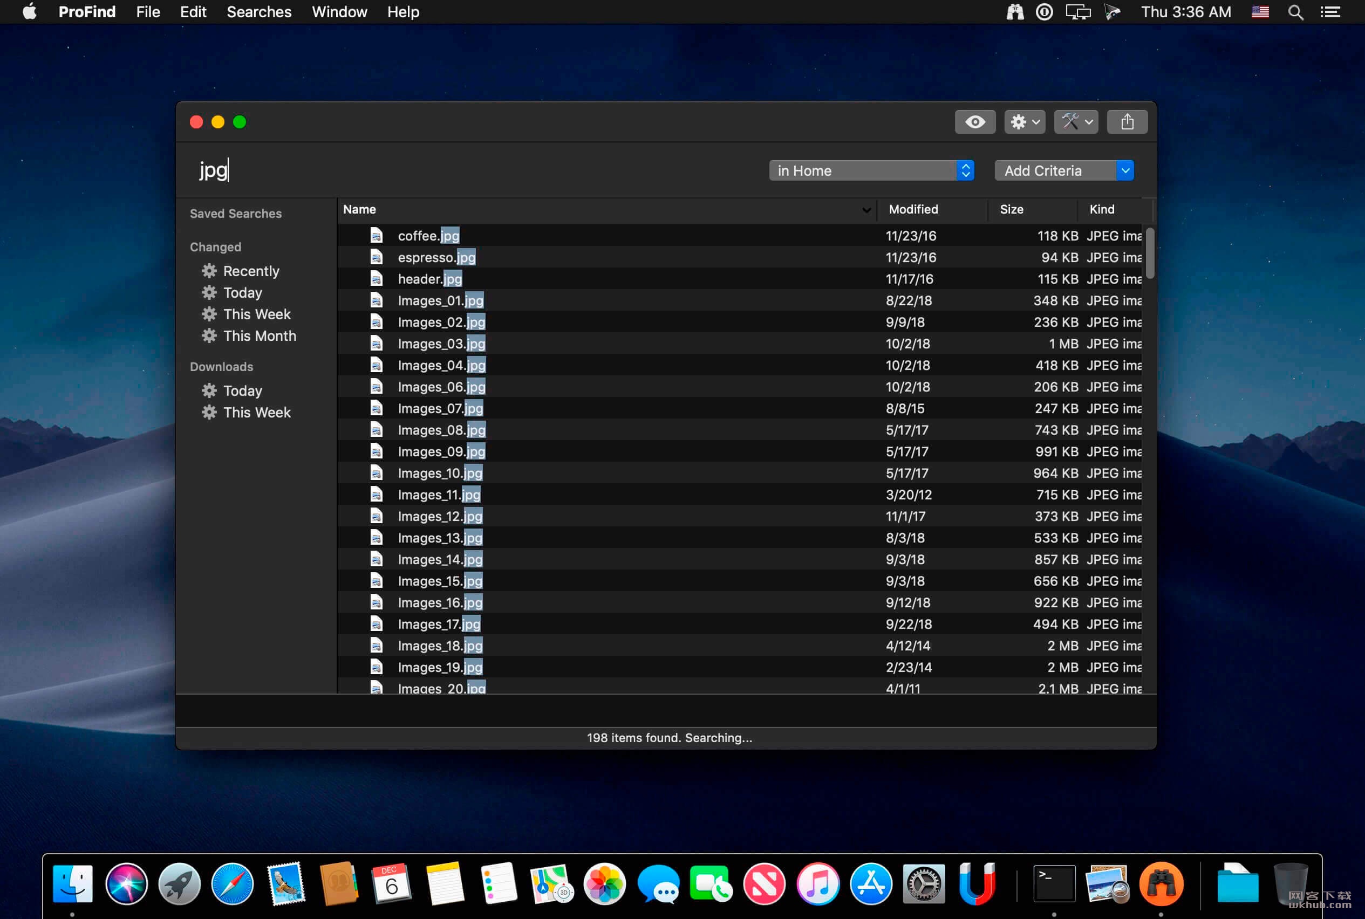
Task: Select the Images_03.jpg row
Action: click(739, 344)
